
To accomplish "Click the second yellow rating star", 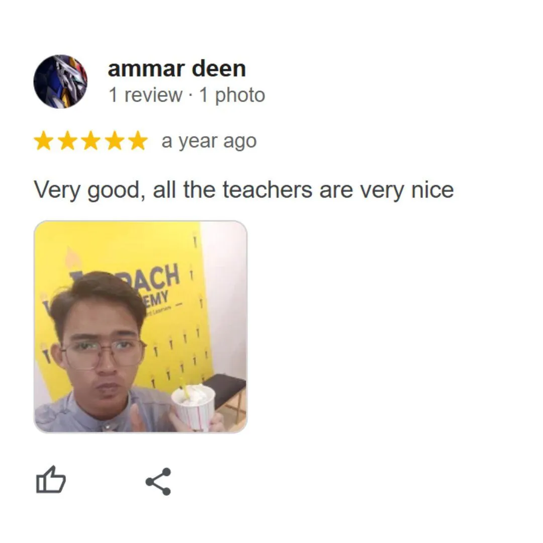I will click(x=67, y=140).
